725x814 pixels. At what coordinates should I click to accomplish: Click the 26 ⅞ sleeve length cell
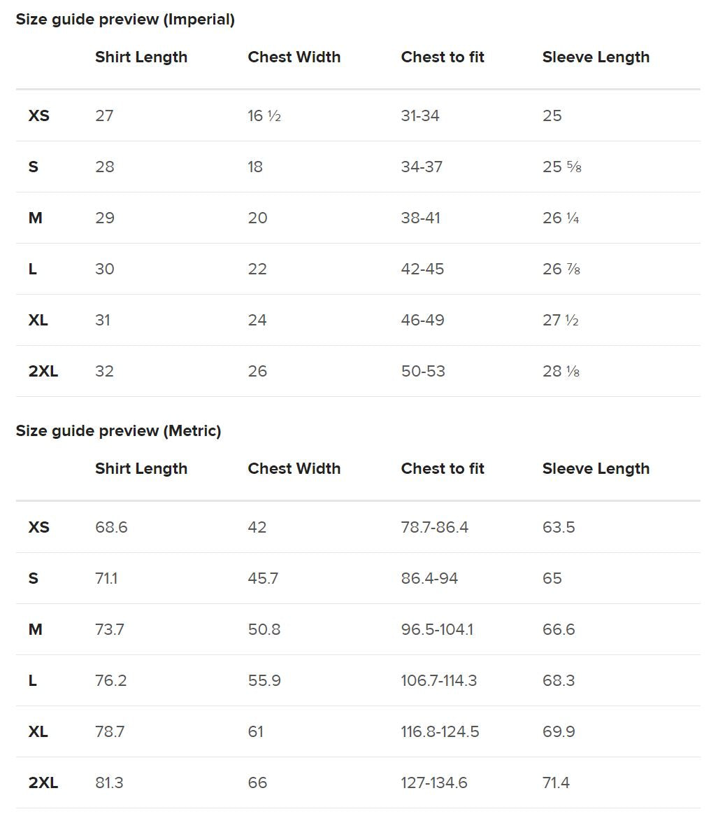561,269
